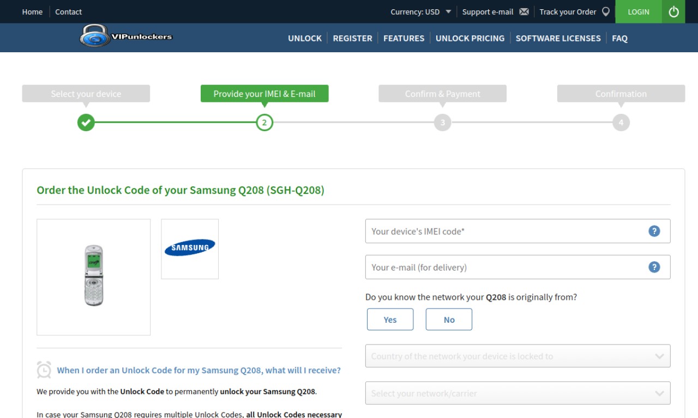The height and width of the screenshot is (418, 698).
Task: Click the envelope icon next to Support e-mail
Action: click(x=524, y=11)
